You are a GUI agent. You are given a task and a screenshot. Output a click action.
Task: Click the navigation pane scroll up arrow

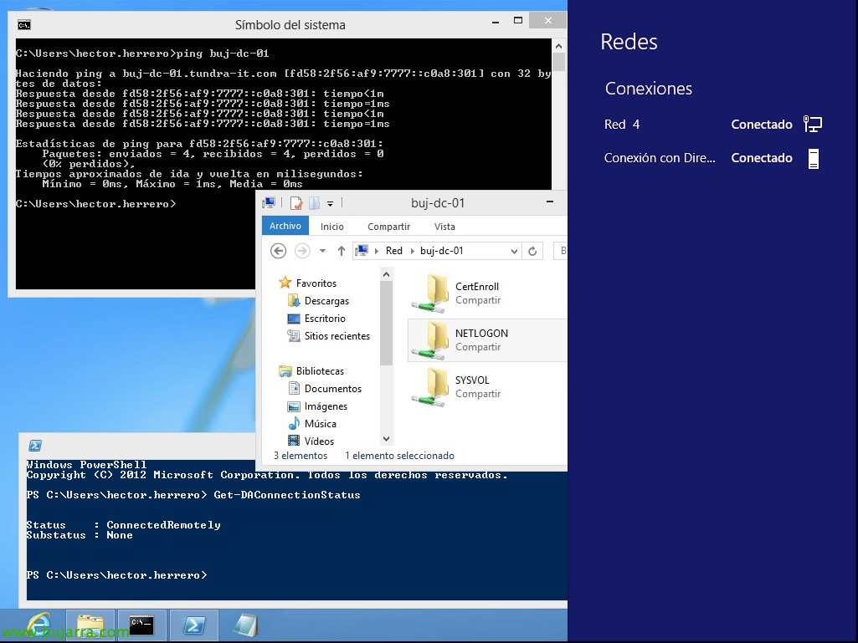387,274
